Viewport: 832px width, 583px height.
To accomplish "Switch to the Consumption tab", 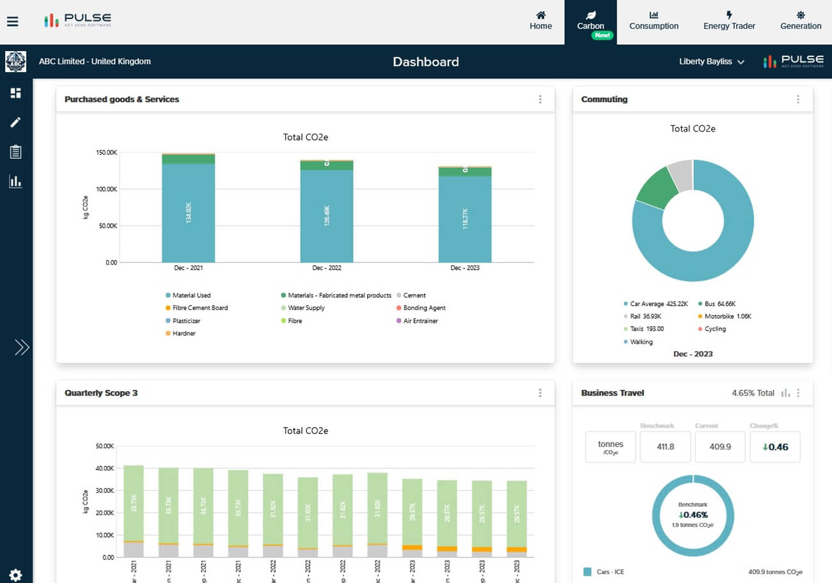I will (654, 20).
